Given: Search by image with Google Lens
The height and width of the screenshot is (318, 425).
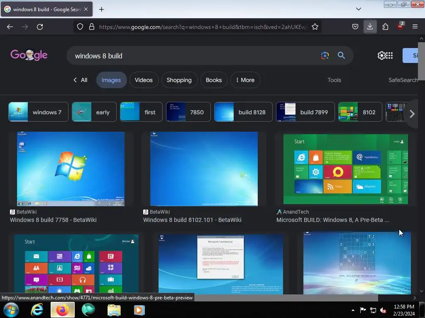Looking at the screenshot, I should coord(325,55).
